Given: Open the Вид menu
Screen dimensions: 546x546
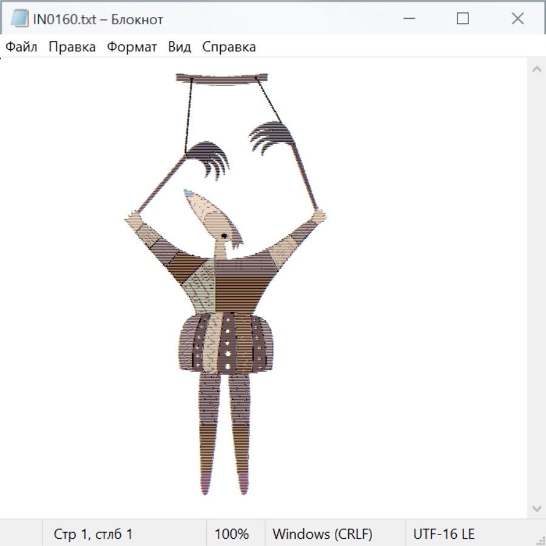Looking at the screenshot, I should [x=179, y=47].
